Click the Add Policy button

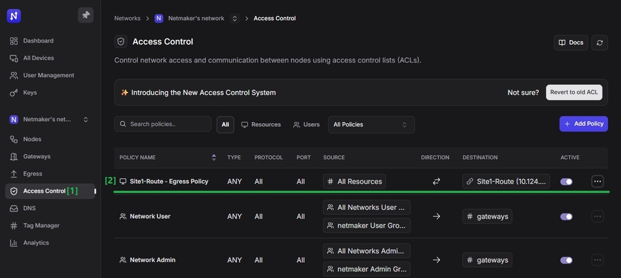click(583, 124)
